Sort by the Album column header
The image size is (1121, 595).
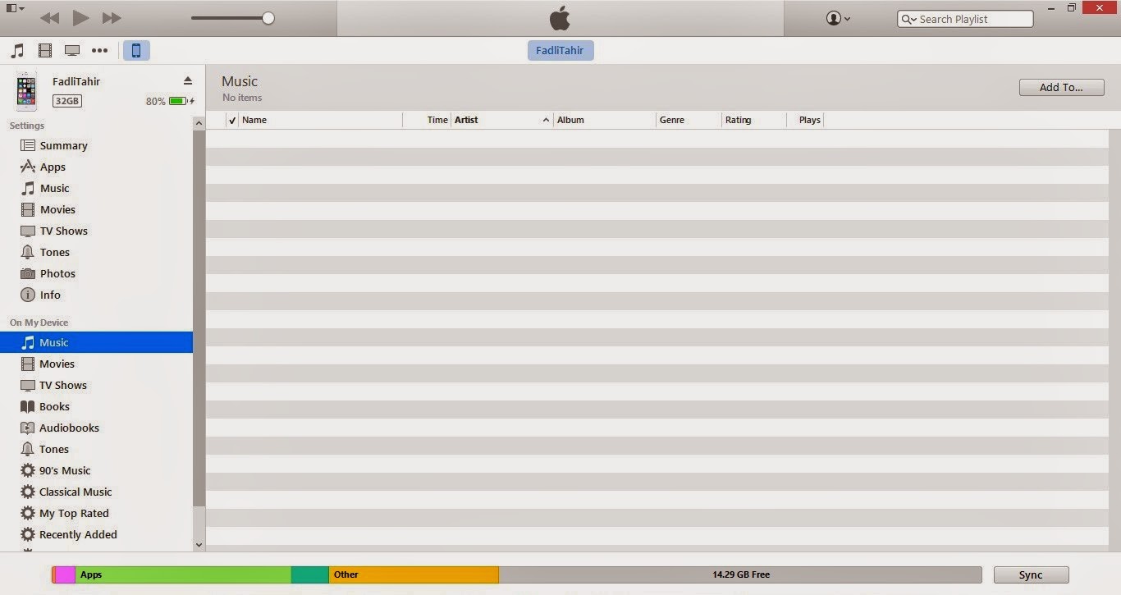604,120
